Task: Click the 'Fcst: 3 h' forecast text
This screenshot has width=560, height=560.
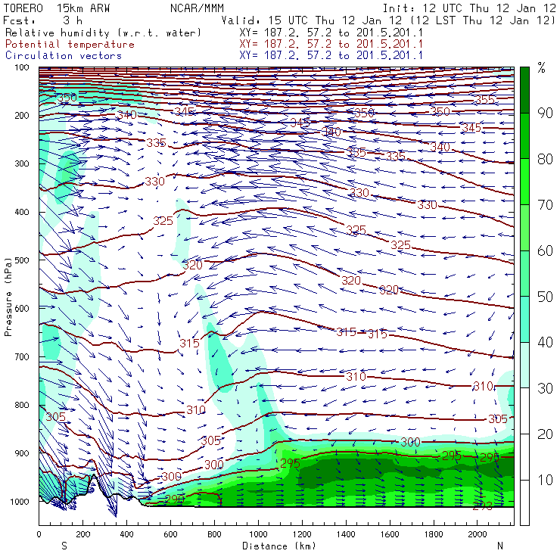Action: coord(43,20)
